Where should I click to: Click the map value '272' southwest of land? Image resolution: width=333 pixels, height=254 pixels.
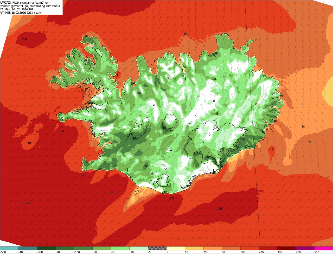pos(84,175)
